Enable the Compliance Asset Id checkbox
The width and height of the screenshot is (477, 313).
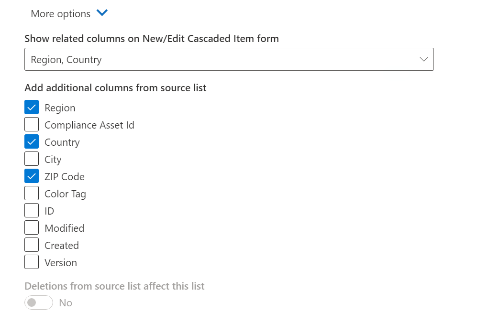tap(32, 125)
